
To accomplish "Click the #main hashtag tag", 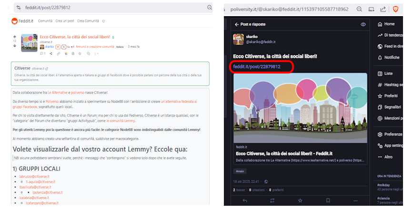I will click(239, 171).
